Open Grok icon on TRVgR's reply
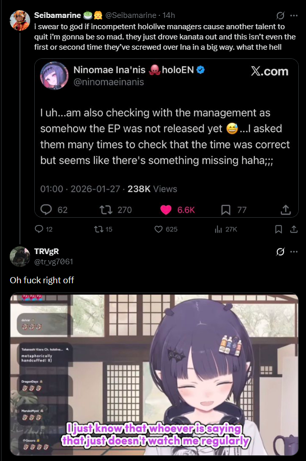 pos(280,252)
